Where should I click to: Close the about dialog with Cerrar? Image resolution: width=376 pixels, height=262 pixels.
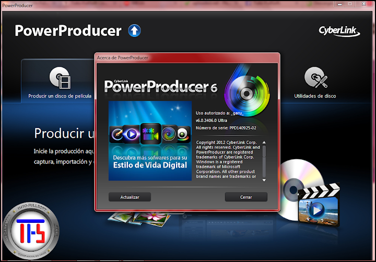(x=246, y=197)
